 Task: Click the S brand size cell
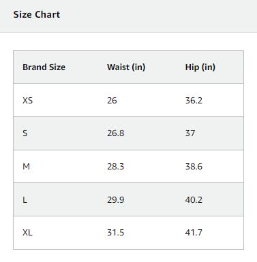(25, 133)
